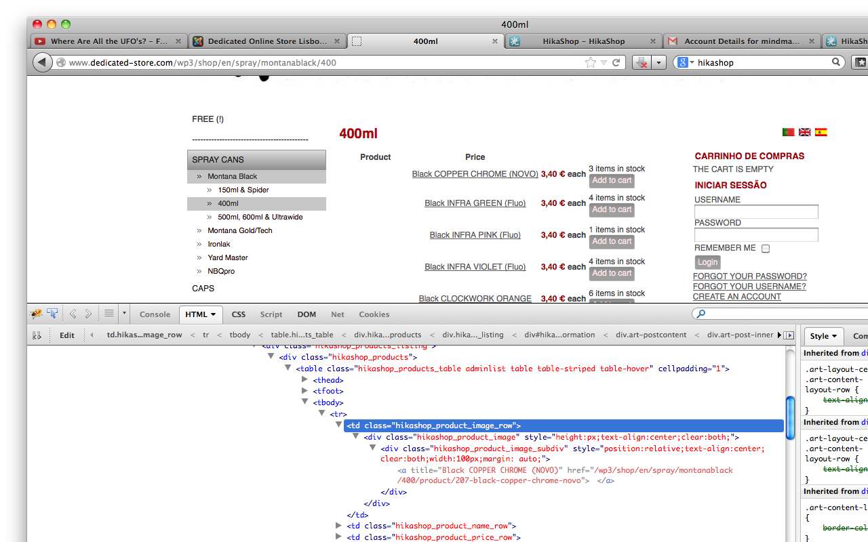868x542 pixels.
Task: Open the Style side panel tab
Action: point(823,336)
